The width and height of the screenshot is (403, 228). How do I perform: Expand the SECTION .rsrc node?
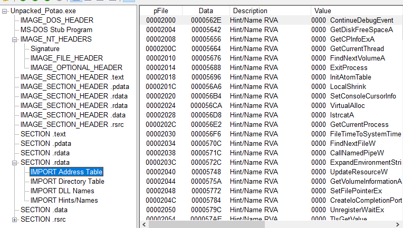[15, 220]
